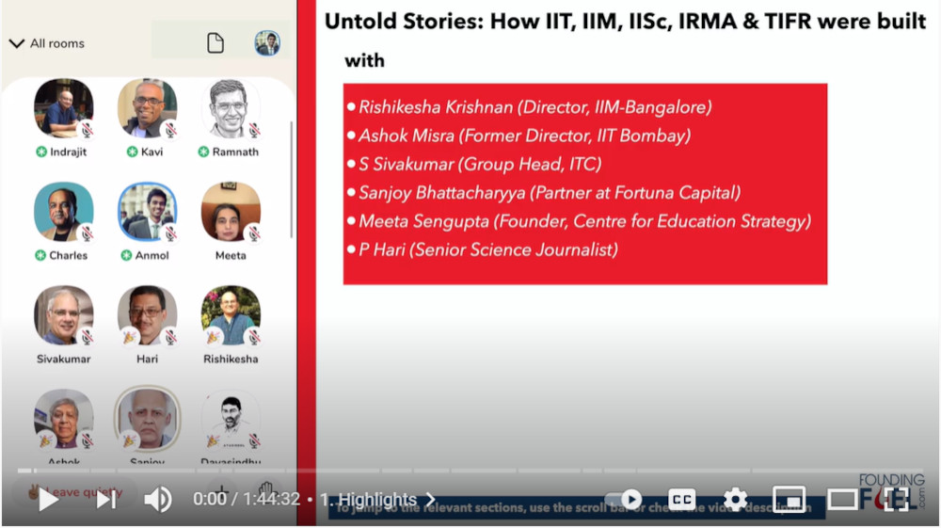Click the Founding Fuel logo watermark
The image size is (941, 528).
pos(892,493)
